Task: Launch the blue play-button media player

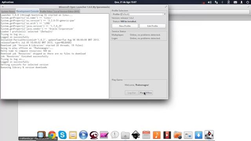Action: (x=84, y=135)
